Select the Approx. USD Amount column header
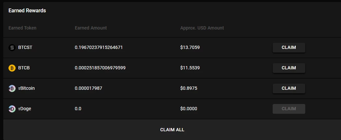 point(202,28)
